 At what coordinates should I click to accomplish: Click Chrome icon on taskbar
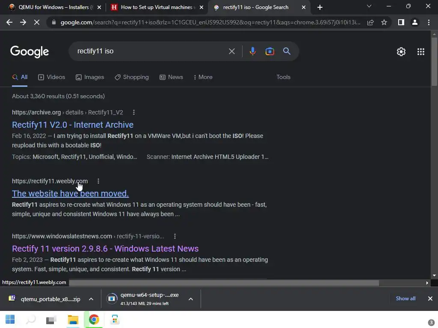click(x=94, y=319)
